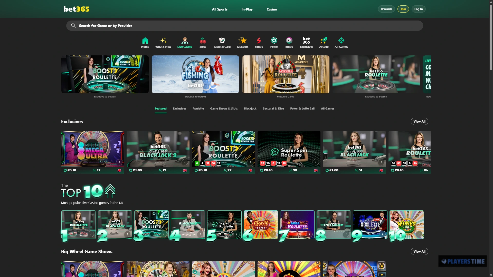Open the All Games category icon

pyautogui.click(x=341, y=43)
